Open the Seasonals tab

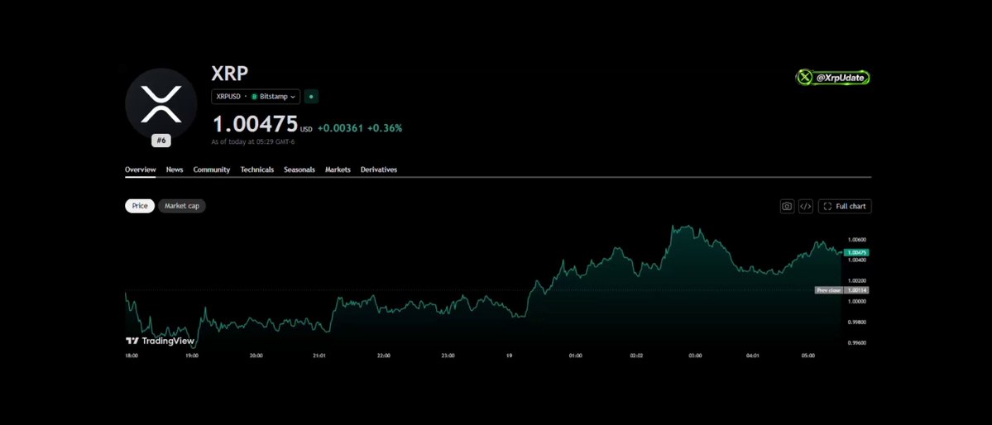point(300,170)
